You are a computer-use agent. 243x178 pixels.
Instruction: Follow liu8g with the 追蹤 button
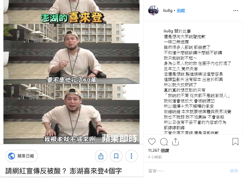point(181,10)
